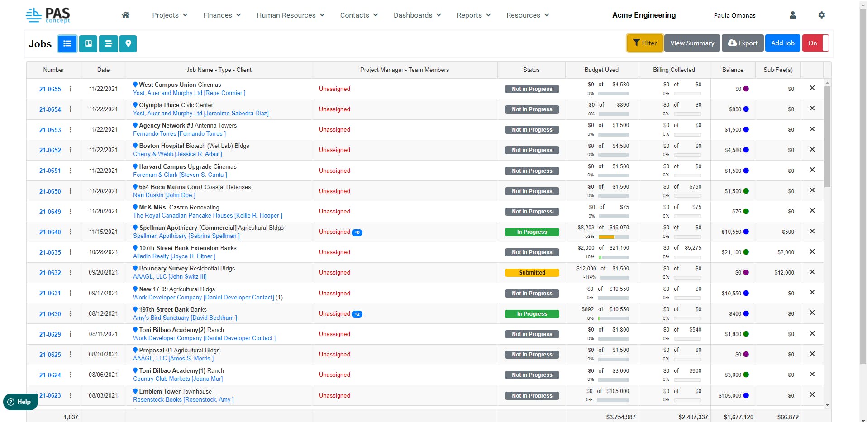Switch to board view of Jobs
867x422 pixels.
[88, 43]
